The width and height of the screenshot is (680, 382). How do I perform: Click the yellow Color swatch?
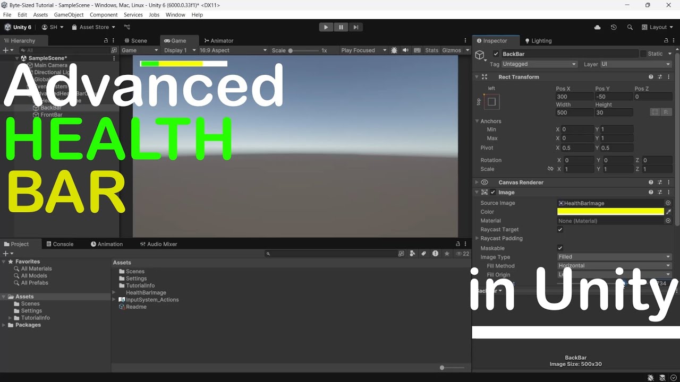tap(610, 212)
